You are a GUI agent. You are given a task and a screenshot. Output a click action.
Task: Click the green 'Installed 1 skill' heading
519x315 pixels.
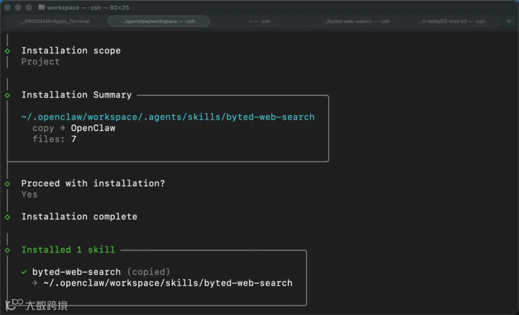(68, 250)
